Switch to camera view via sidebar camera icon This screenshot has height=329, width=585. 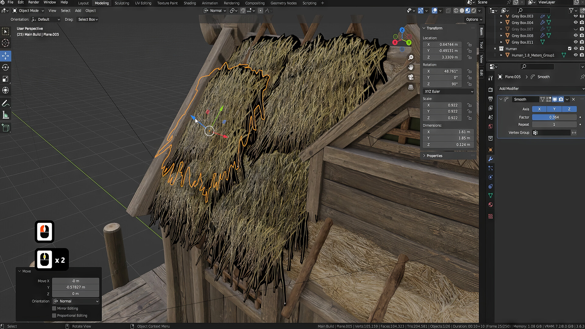tap(411, 77)
